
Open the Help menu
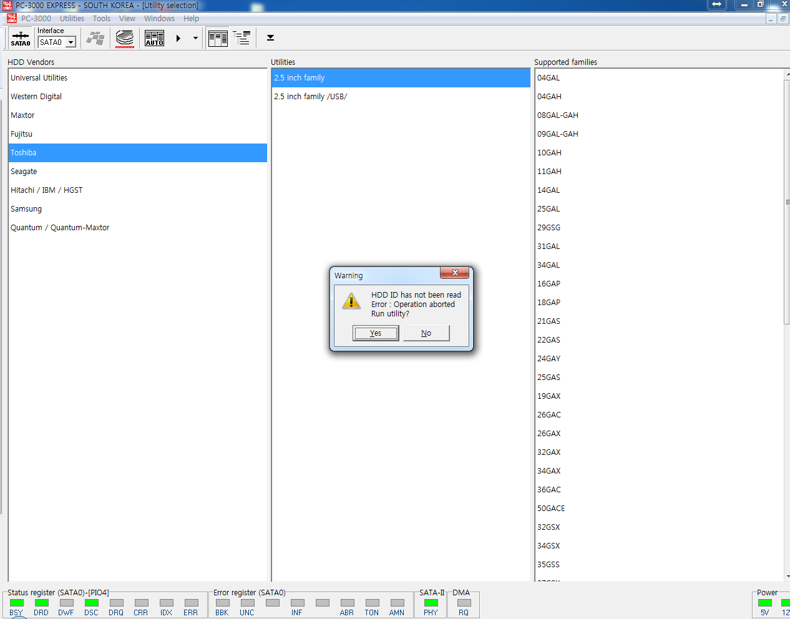tap(191, 19)
